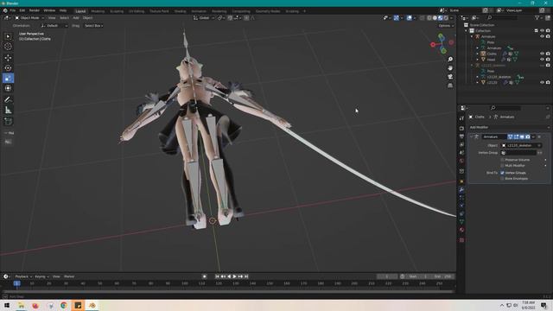Viewport: 553px width, 311px height.
Task: Open the Tool properties tab icon
Action: click(x=461, y=118)
